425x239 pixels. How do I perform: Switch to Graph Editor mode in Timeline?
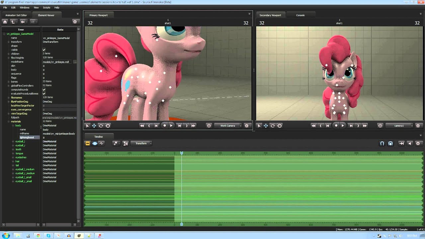[x=102, y=143]
